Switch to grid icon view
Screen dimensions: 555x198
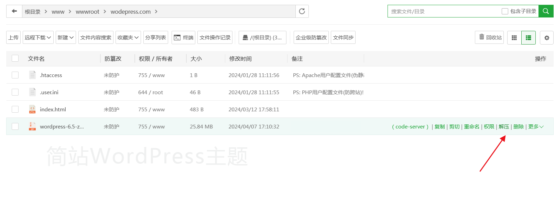click(x=514, y=38)
